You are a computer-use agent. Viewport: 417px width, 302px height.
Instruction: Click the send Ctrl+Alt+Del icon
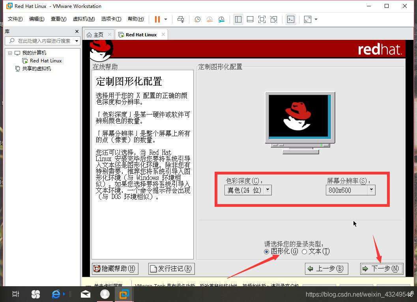[181, 19]
